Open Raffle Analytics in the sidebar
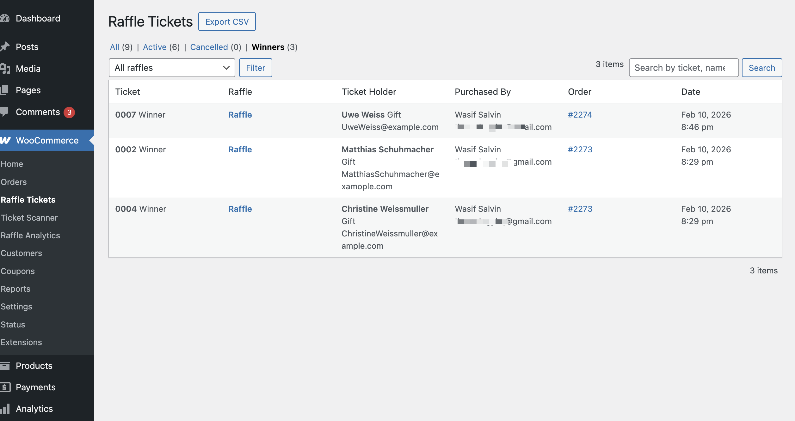This screenshot has width=795, height=421. (30, 235)
